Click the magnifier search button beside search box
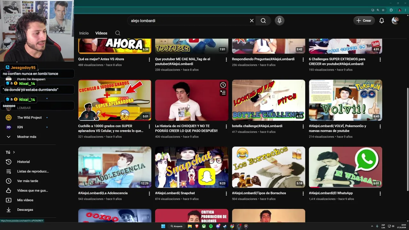 263,20
